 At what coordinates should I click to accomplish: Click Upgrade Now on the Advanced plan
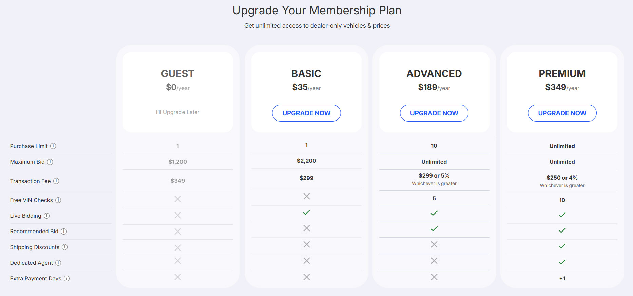pos(434,113)
